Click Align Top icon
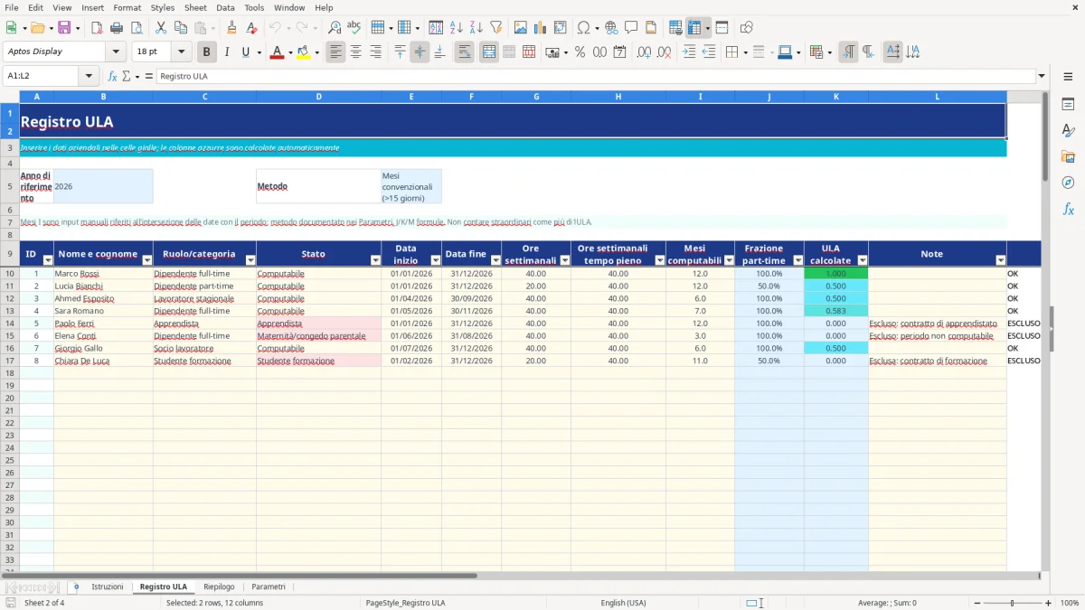The width and height of the screenshot is (1085, 610). [x=401, y=52]
